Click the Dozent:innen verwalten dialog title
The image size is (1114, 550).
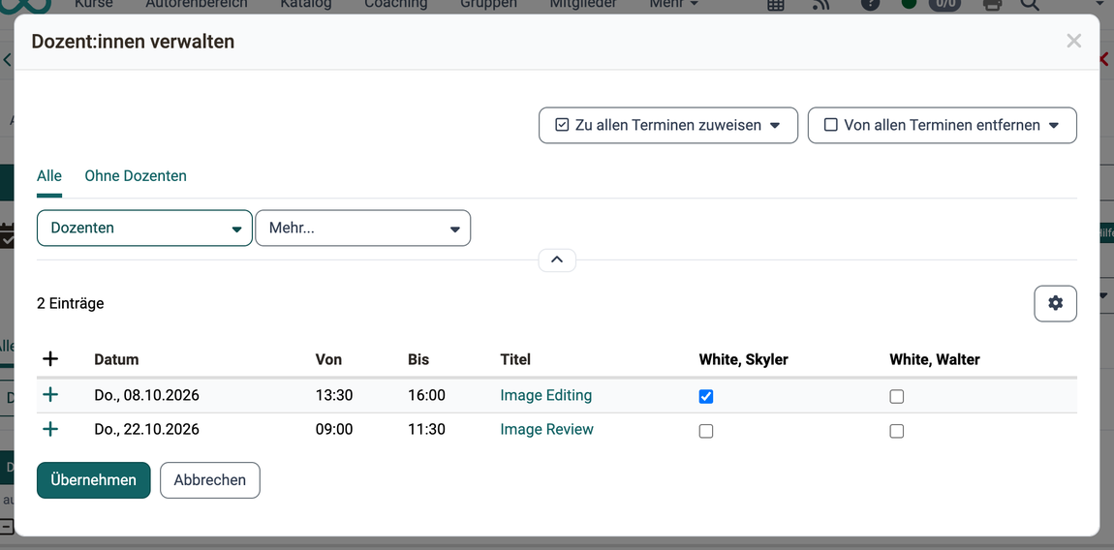(133, 42)
